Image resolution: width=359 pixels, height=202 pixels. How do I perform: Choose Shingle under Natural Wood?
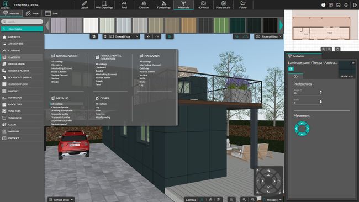tap(55, 82)
